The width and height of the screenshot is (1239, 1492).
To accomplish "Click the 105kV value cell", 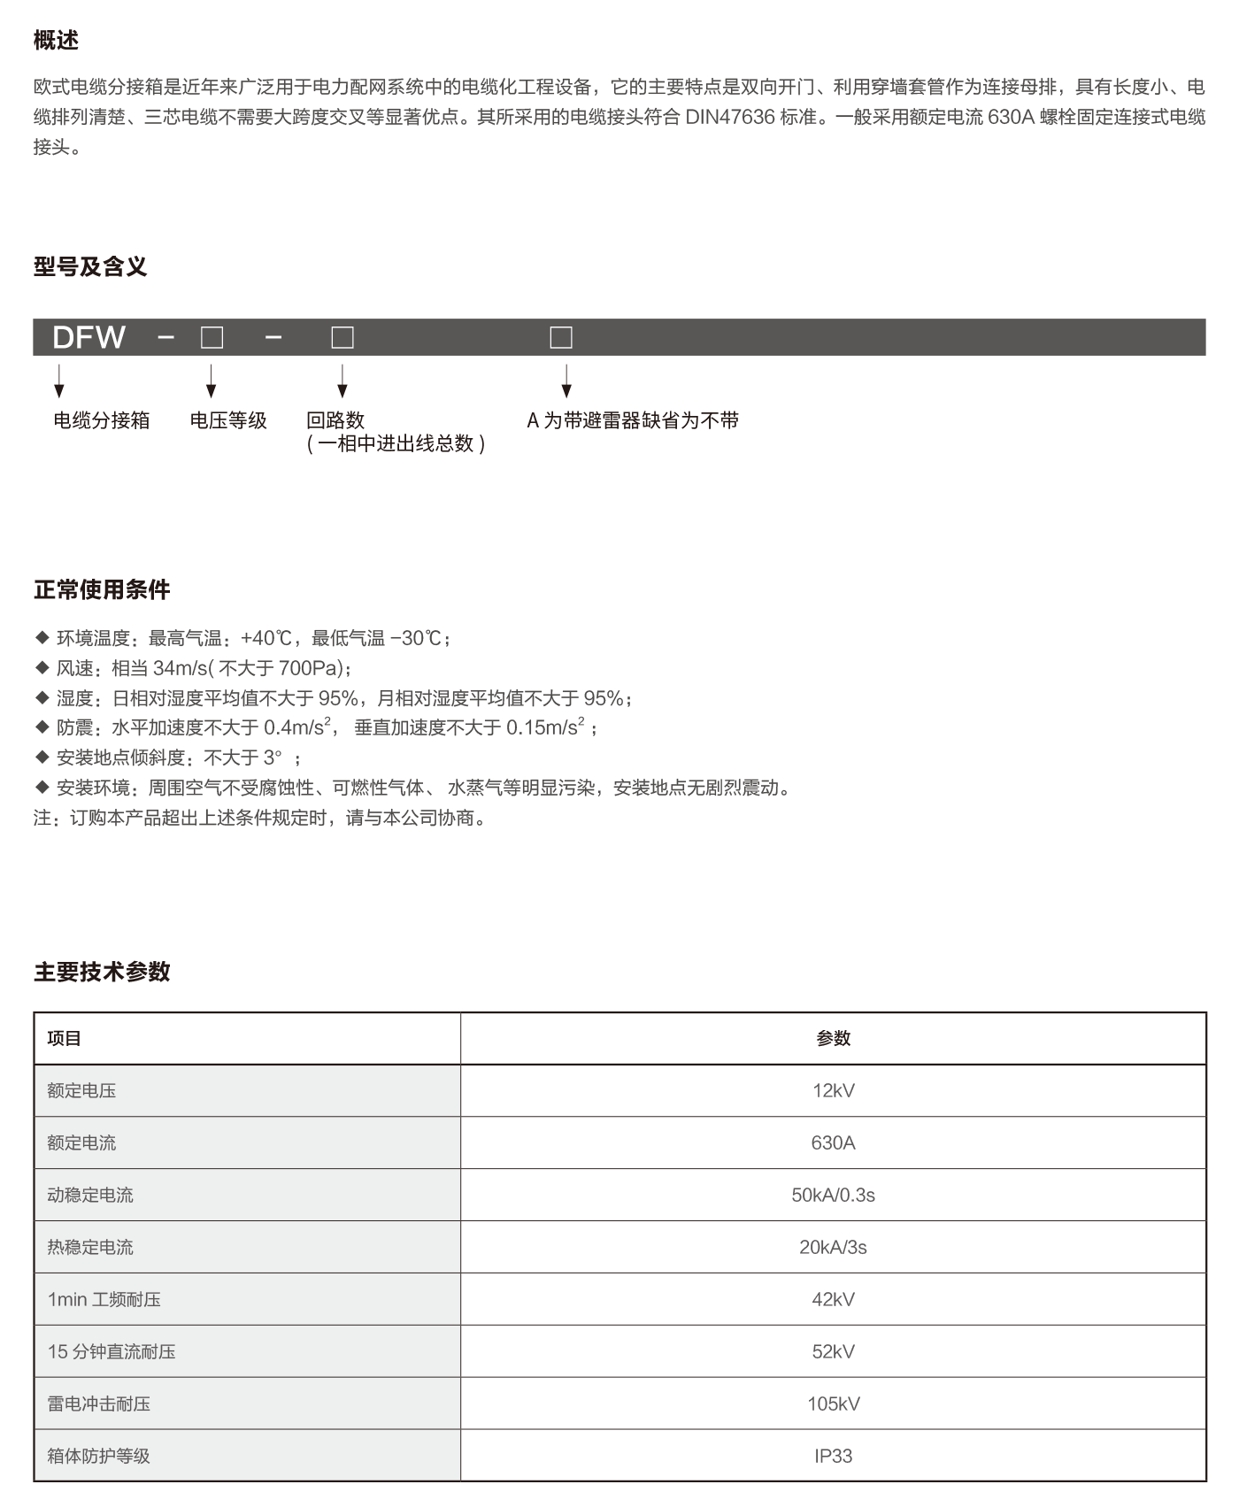I will [x=833, y=1404].
